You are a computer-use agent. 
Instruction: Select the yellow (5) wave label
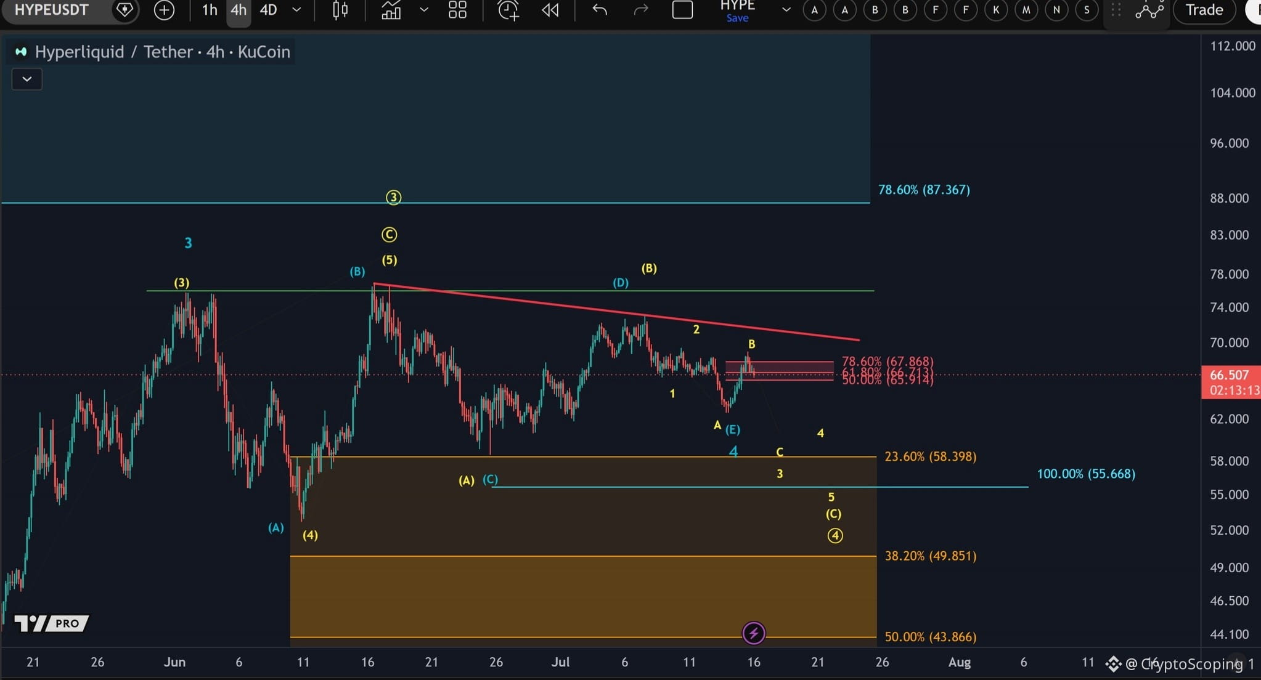tap(389, 260)
